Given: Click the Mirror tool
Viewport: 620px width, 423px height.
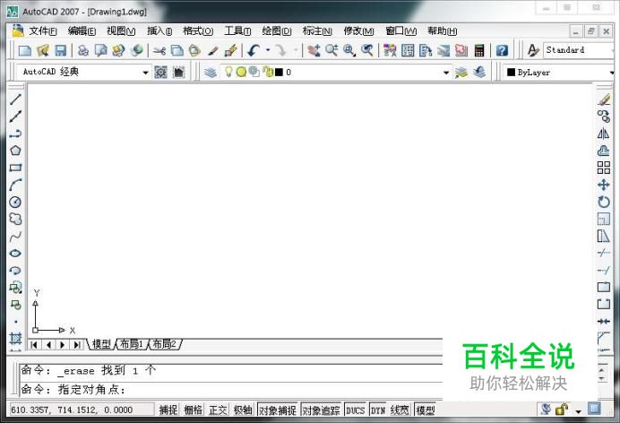Looking at the screenshot, I should pos(603,134).
